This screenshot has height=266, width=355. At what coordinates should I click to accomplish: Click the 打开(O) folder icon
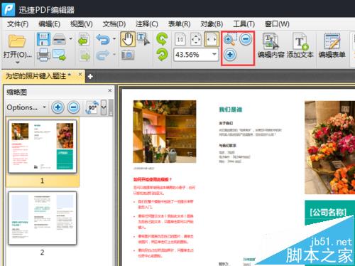17,41
